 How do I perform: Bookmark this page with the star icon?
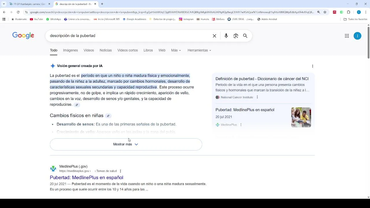[325, 12]
